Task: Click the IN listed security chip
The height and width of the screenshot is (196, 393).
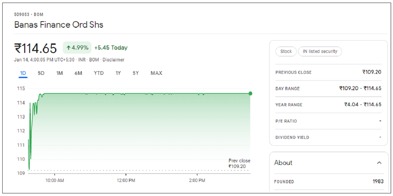Action: 320,51
